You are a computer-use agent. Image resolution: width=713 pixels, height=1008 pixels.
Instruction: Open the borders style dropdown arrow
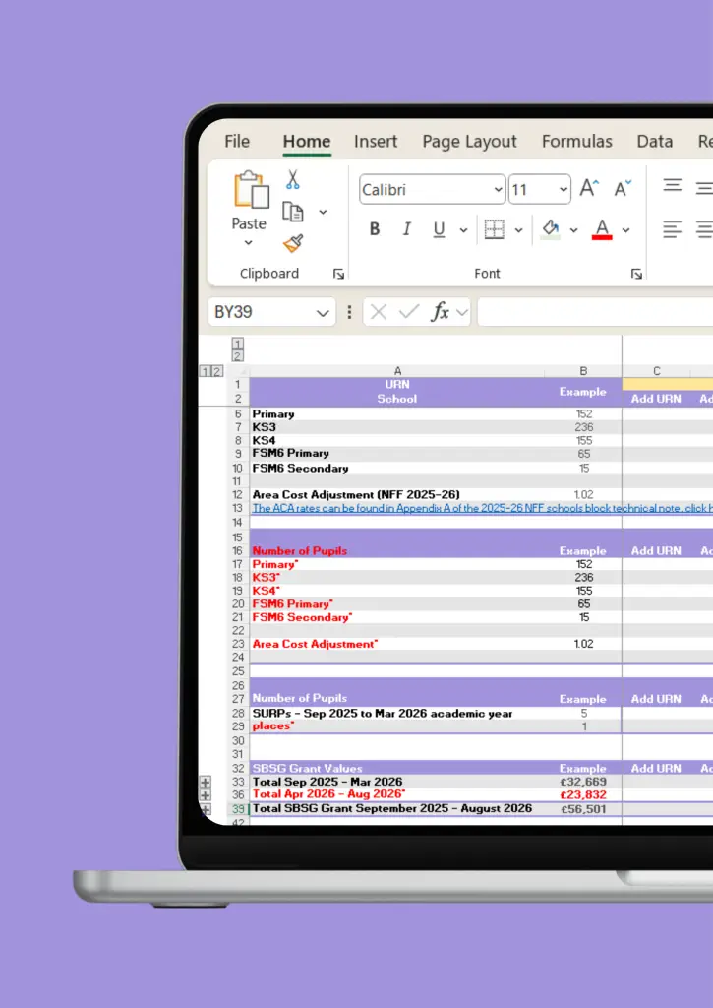518,230
